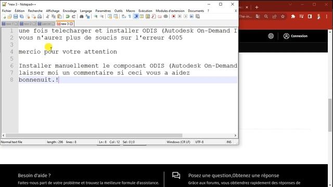Screen dimensions: 333x187
Task: Click the 'Besoin d'aide ?' heading
Action: tap(34, 176)
